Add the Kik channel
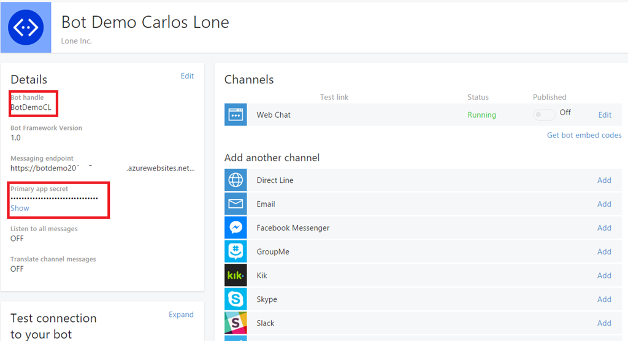 (604, 275)
